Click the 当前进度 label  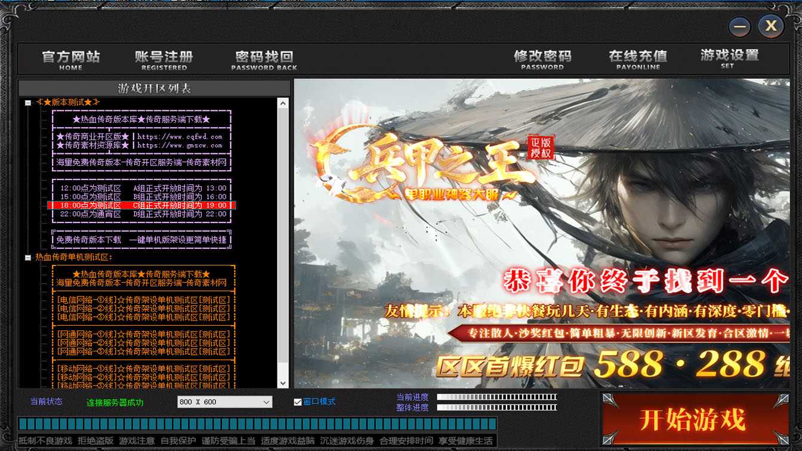click(x=412, y=397)
